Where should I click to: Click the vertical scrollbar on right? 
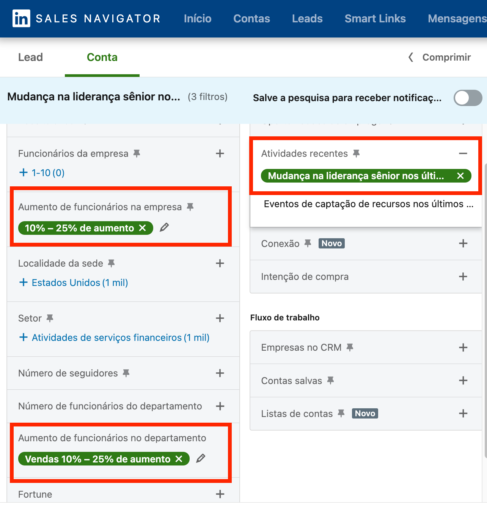tap(485, 311)
